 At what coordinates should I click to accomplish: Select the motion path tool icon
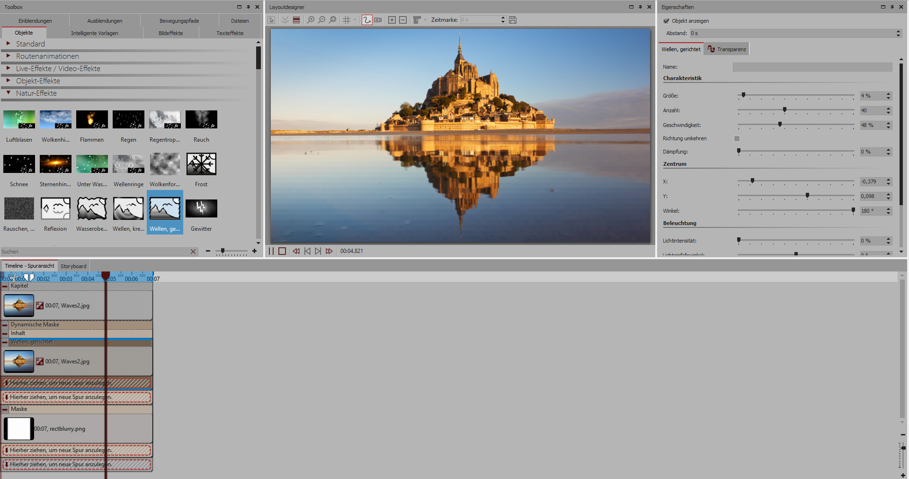(366, 20)
